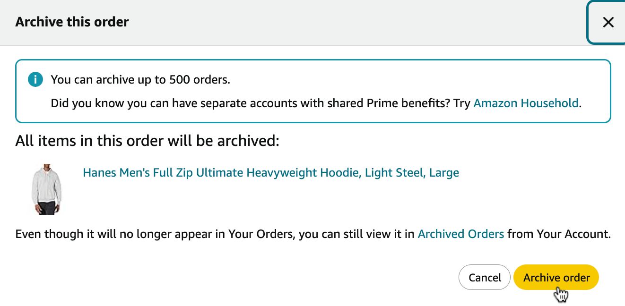The width and height of the screenshot is (625, 306).
Task: Open the Amazon Household link
Action: click(x=526, y=103)
